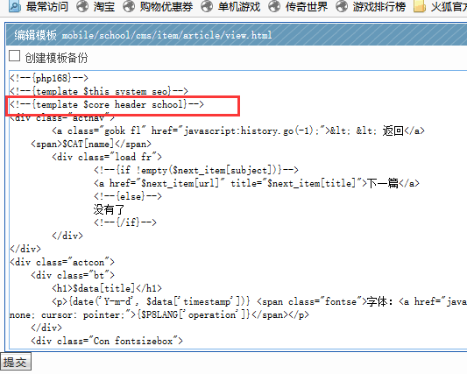The image size is (467, 374).
Task: Expand the 最常访问 bookmark menu
Action: [x=47, y=6]
